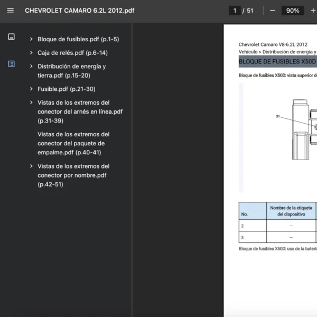
Task: Open conector por nombre.pdf (p.42-51) bookmark
Action: point(73,175)
